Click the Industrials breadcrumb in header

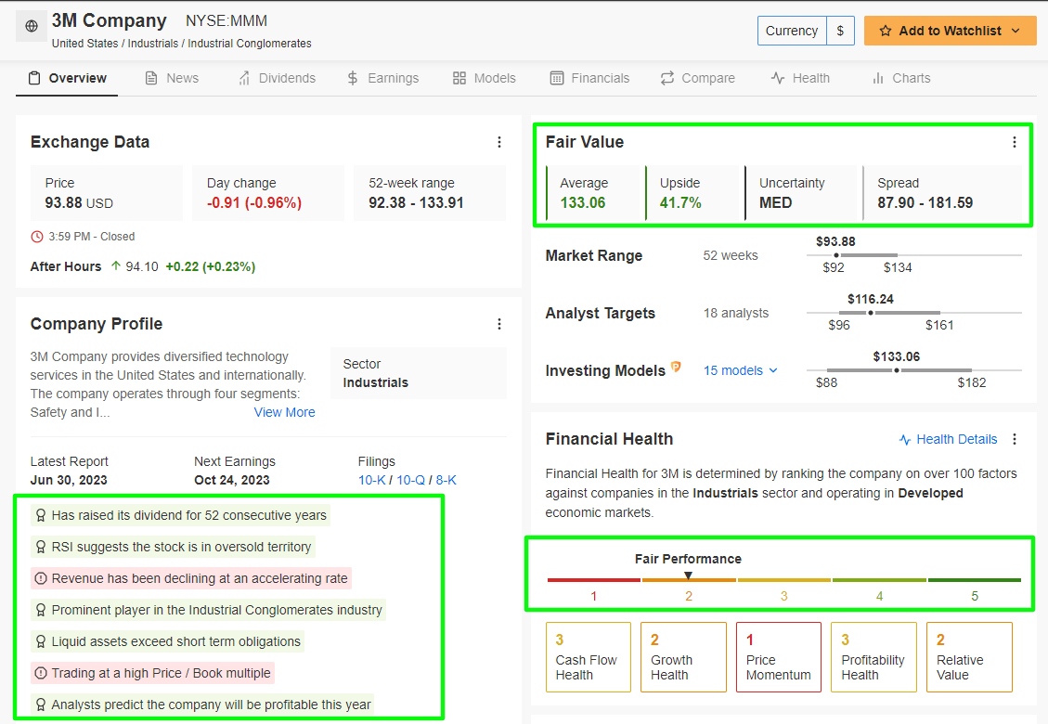[x=153, y=44]
